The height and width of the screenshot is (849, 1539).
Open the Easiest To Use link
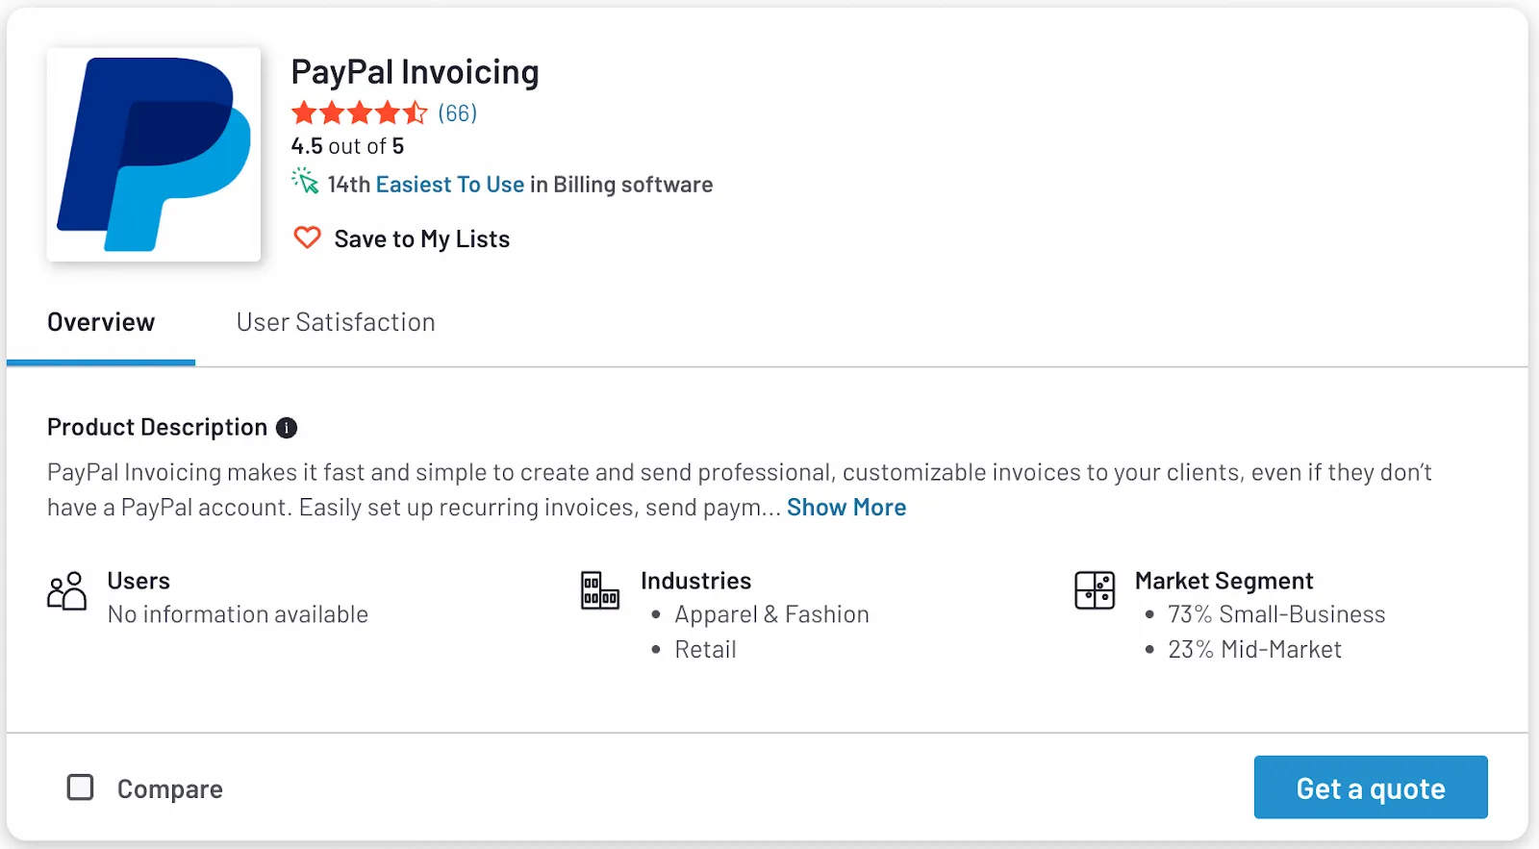coord(450,185)
